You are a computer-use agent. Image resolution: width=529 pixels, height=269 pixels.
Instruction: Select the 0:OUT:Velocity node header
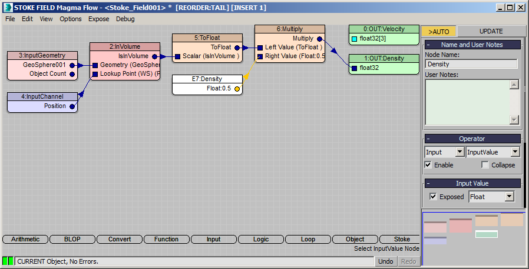click(384, 29)
